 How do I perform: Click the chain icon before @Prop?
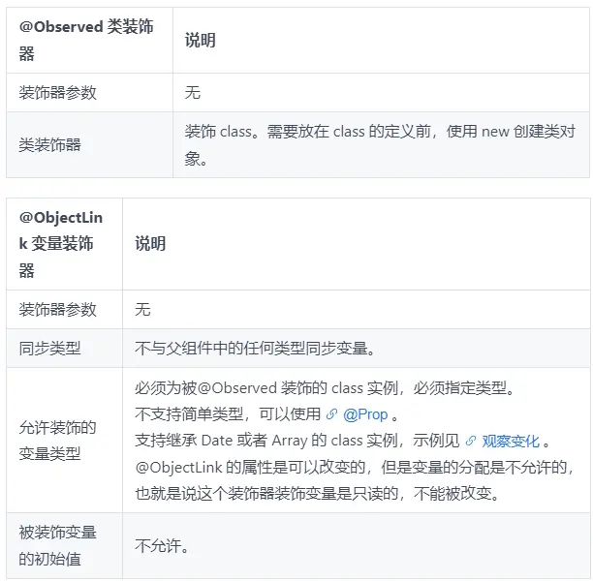[331, 414]
